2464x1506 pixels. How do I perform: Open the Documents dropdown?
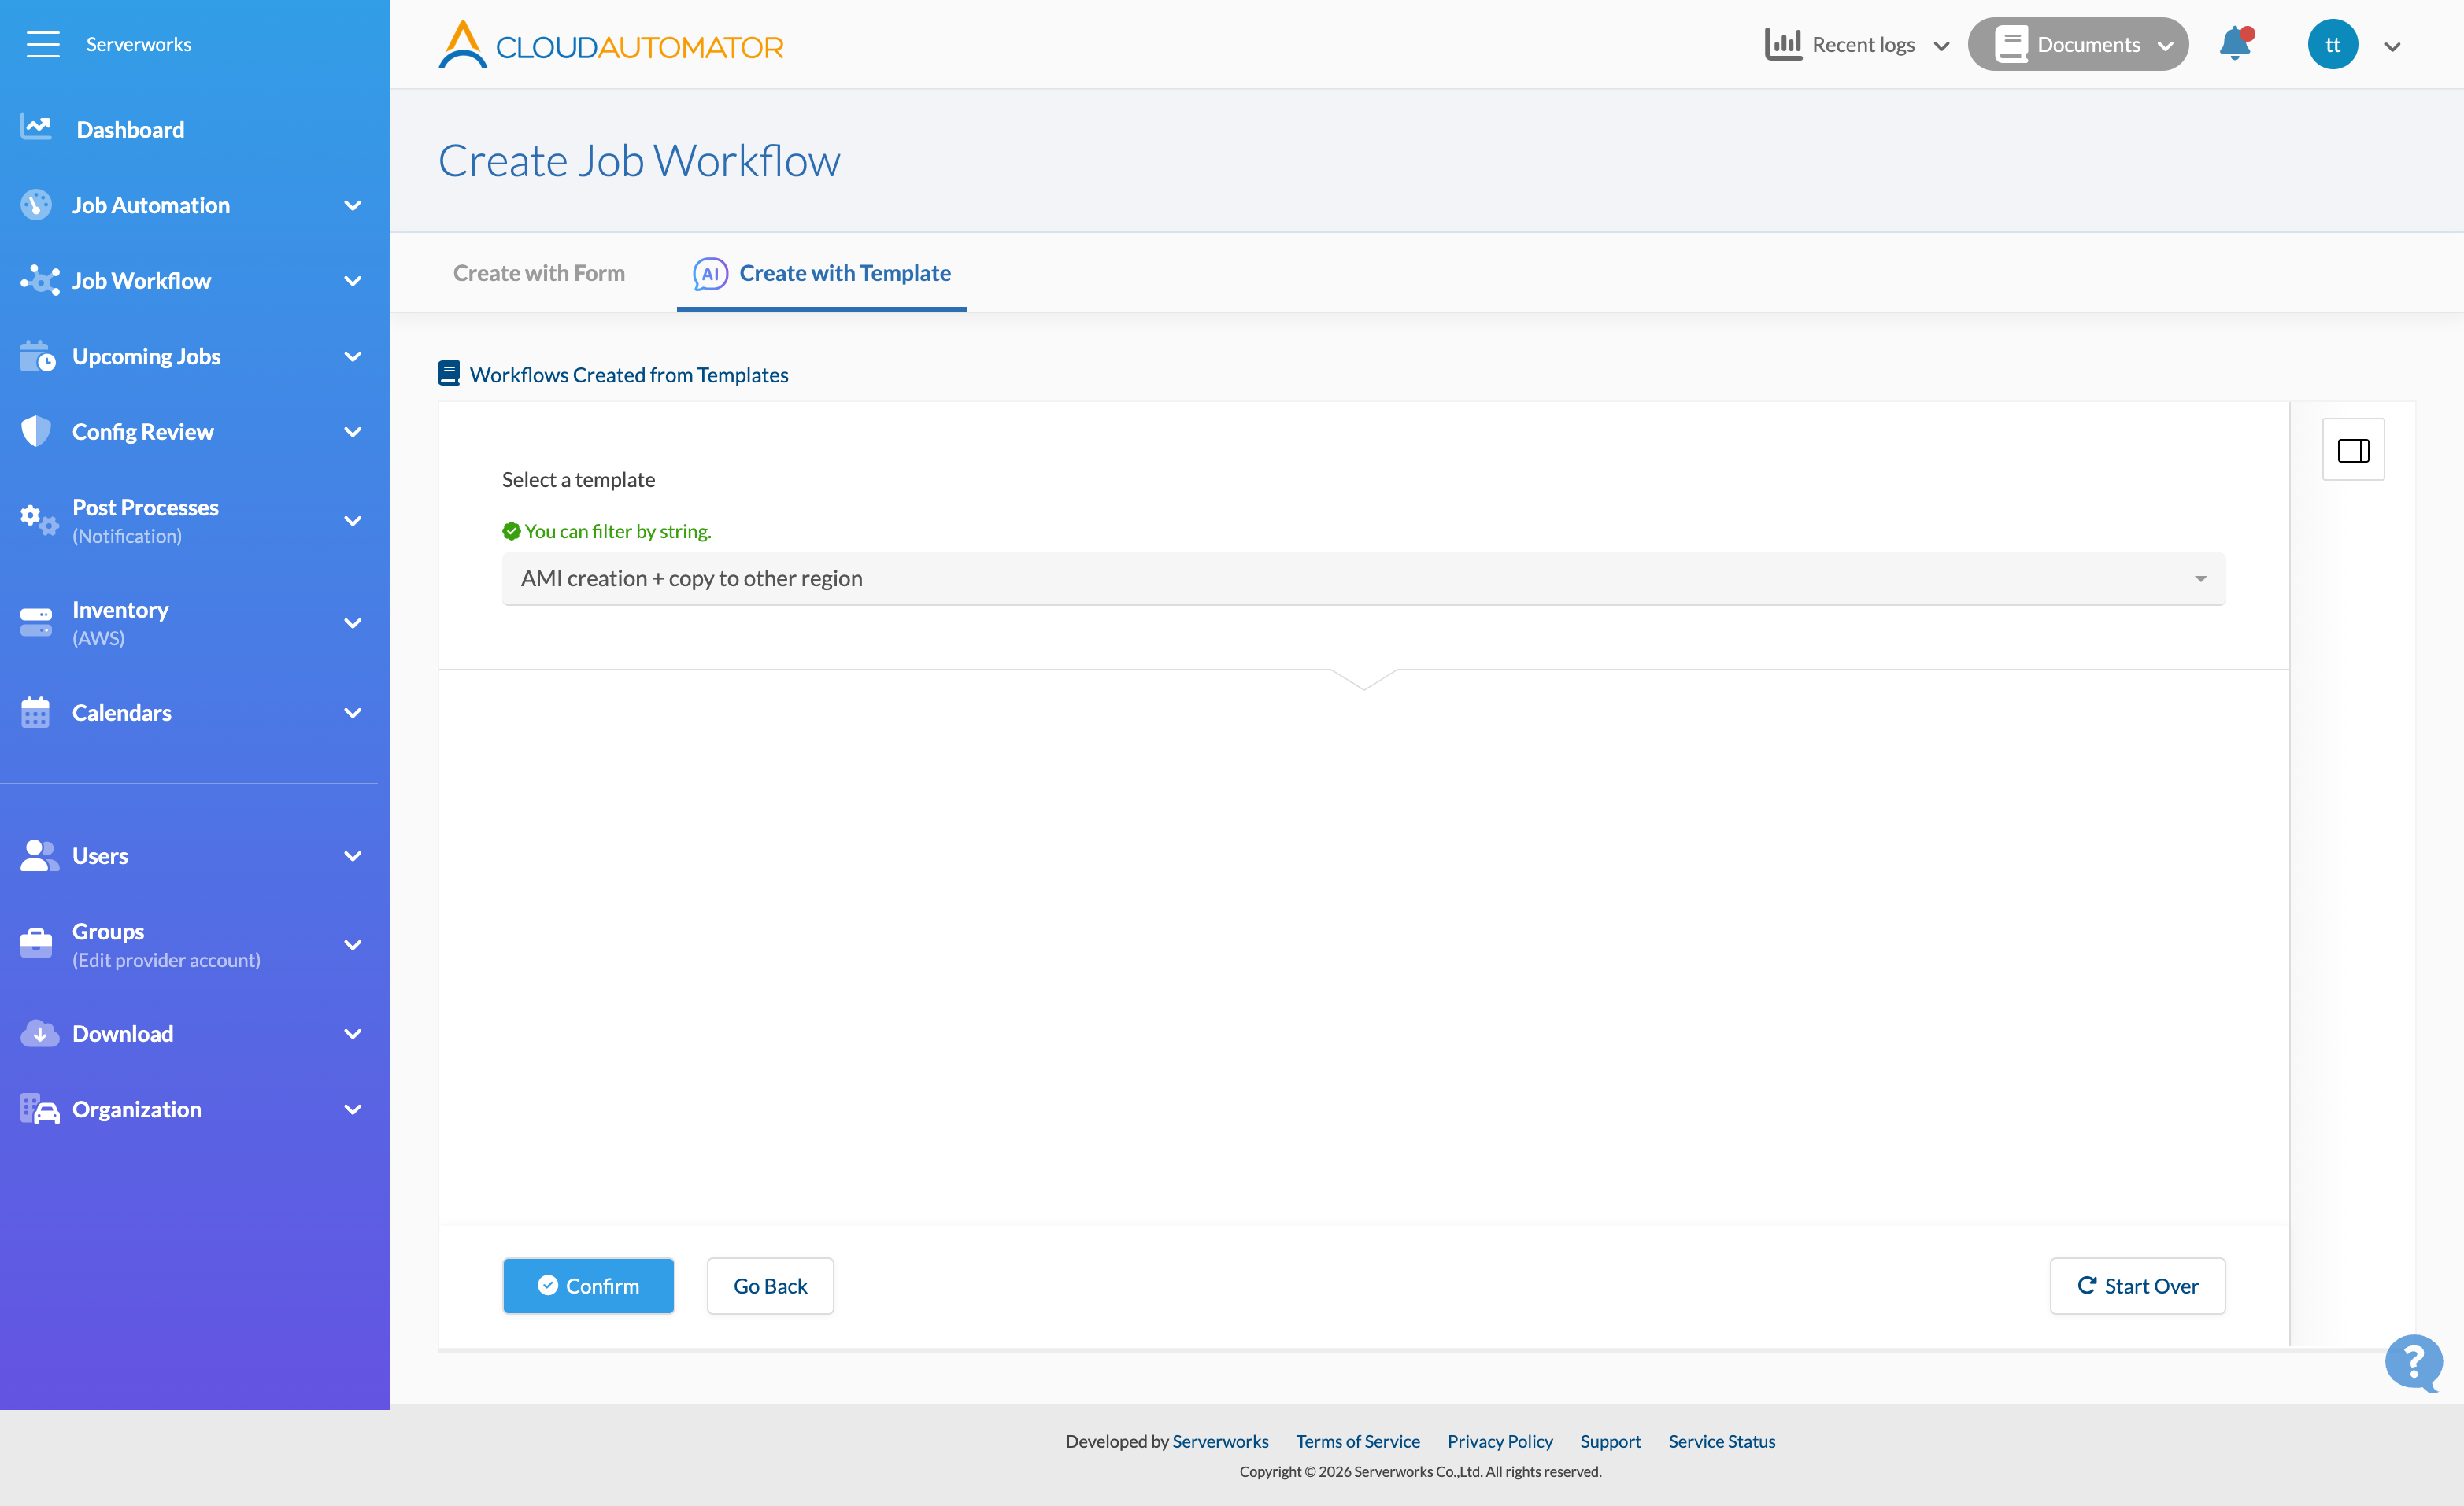pyautogui.click(x=2078, y=44)
